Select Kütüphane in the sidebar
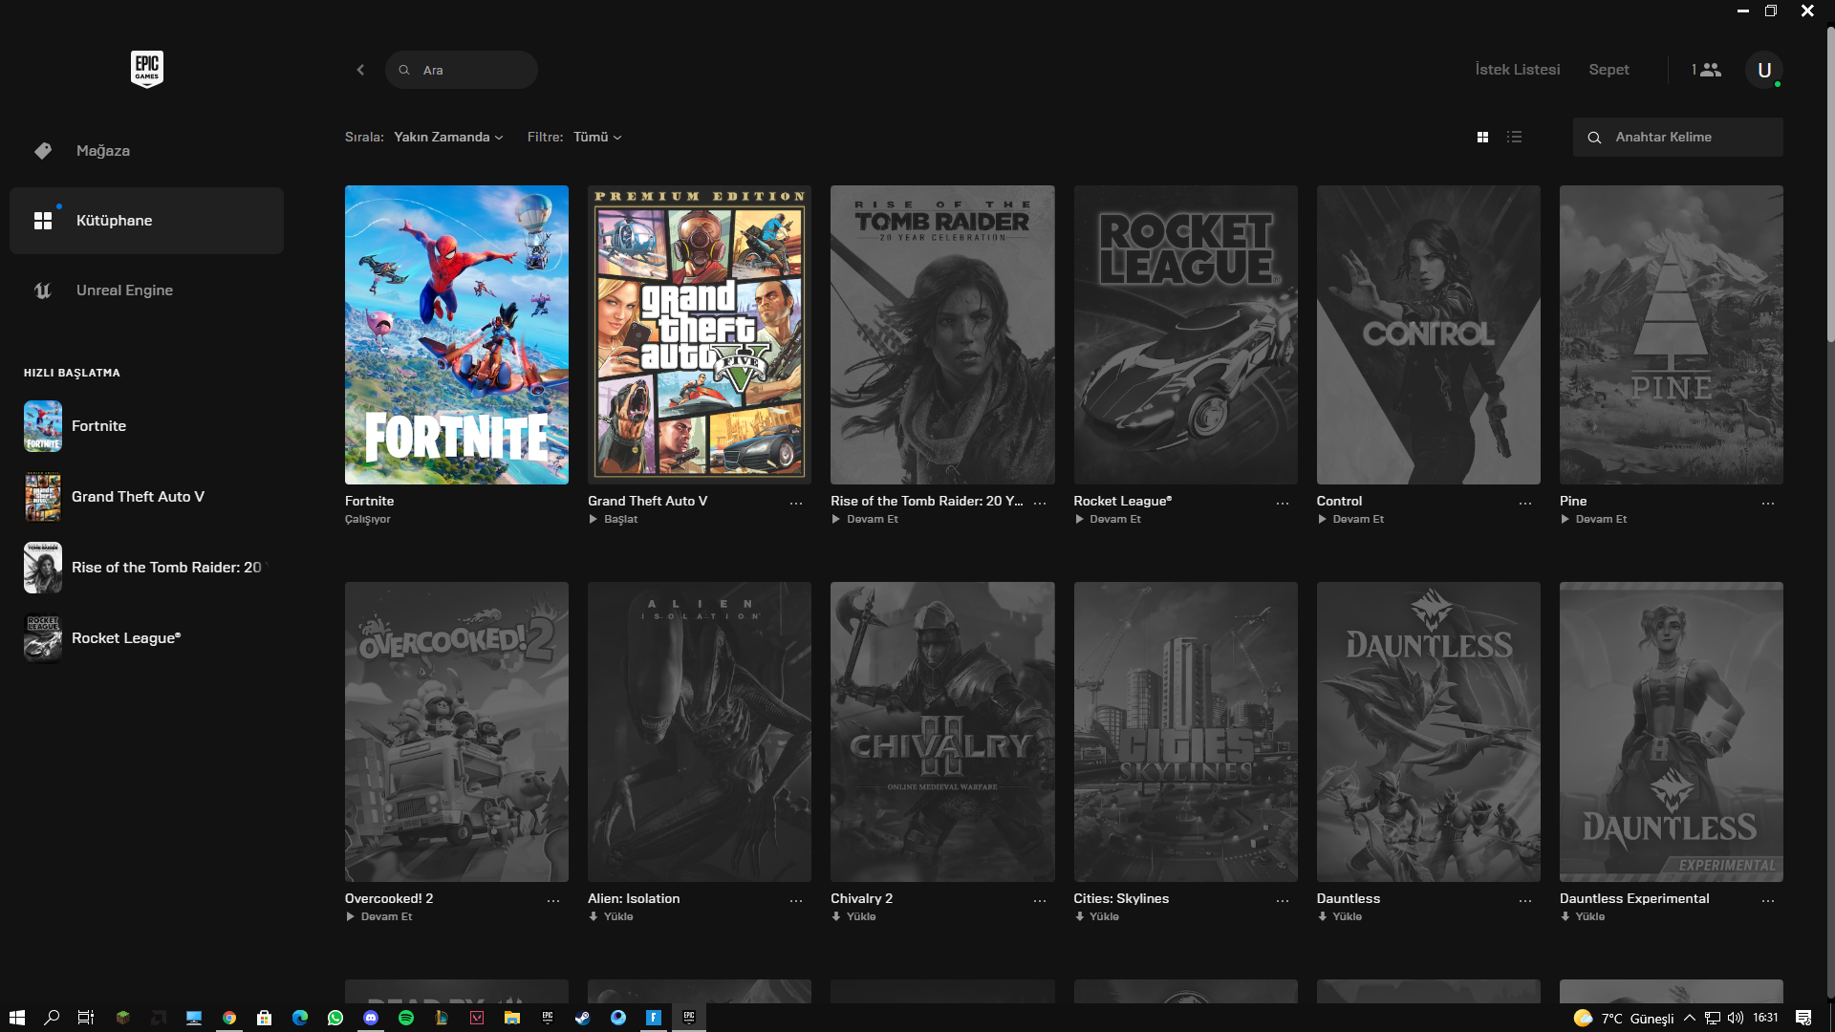1835x1032 pixels. pos(146,221)
